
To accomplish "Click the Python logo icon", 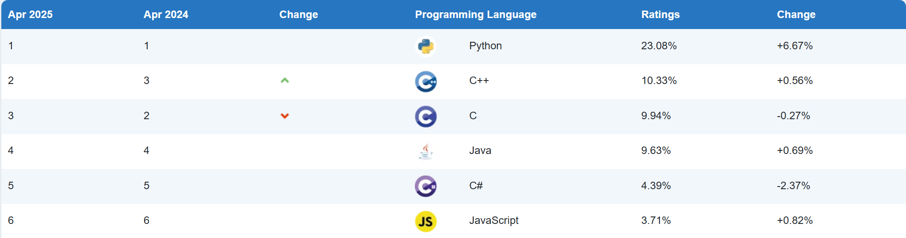I will click(x=425, y=46).
